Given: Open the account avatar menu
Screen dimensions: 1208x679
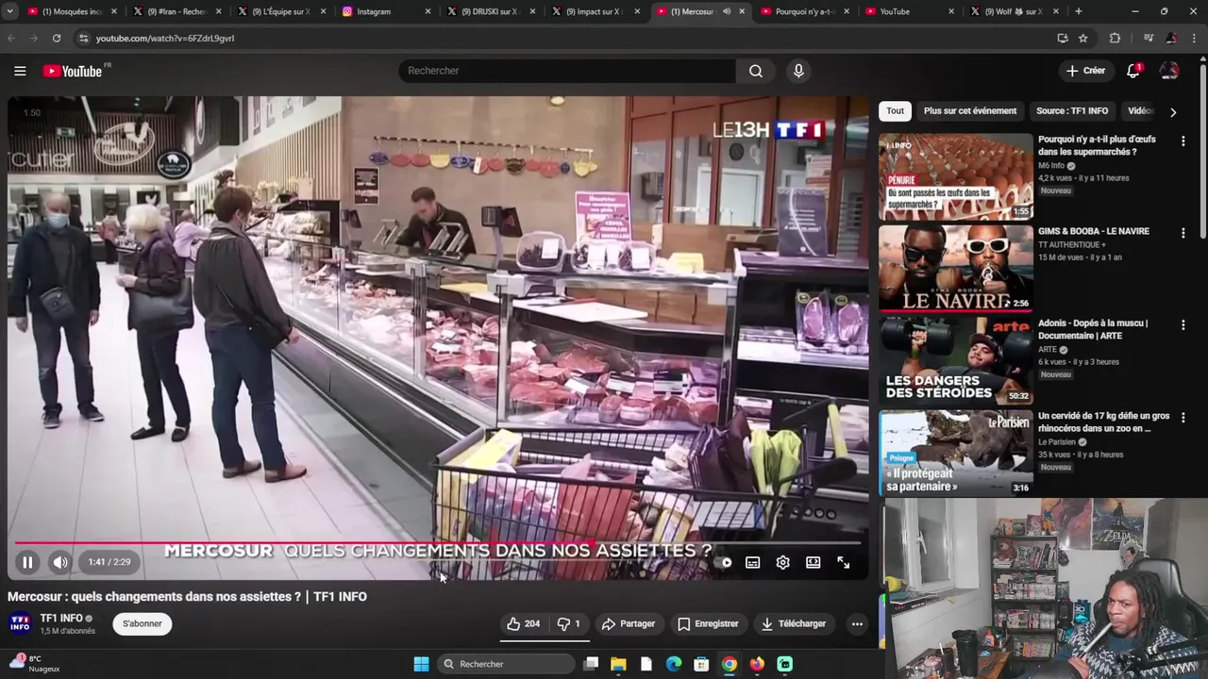Looking at the screenshot, I should tap(1169, 71).
